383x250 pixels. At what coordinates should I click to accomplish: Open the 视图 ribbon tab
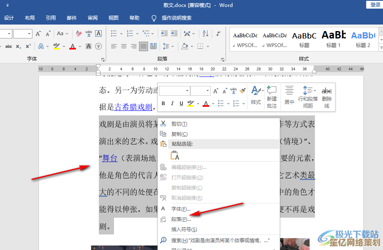tap(113, 18)
